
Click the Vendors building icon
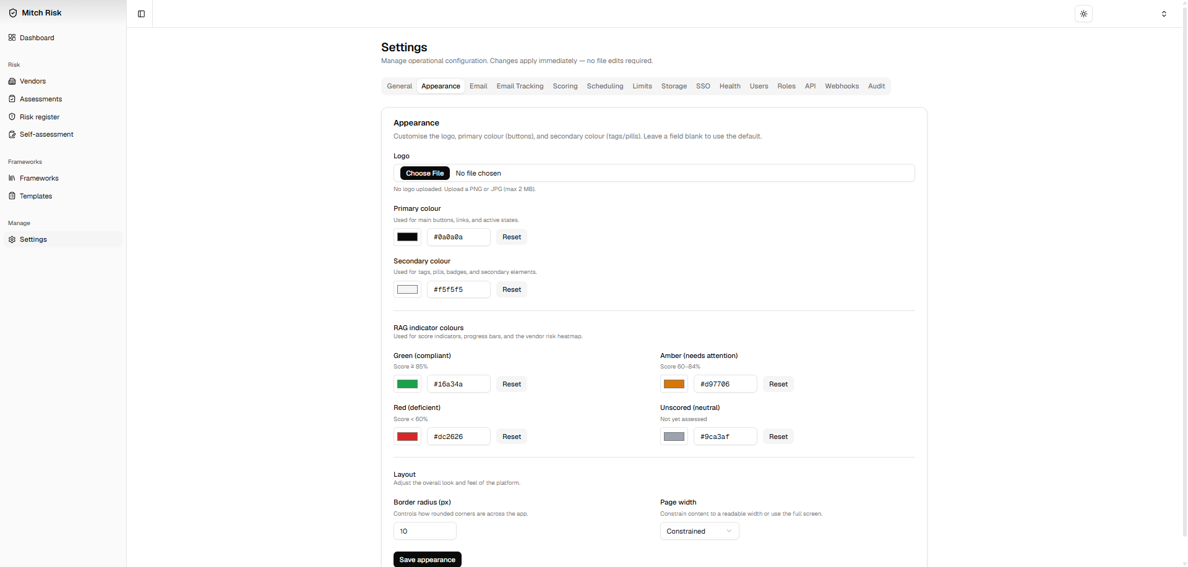coord(12,81)
